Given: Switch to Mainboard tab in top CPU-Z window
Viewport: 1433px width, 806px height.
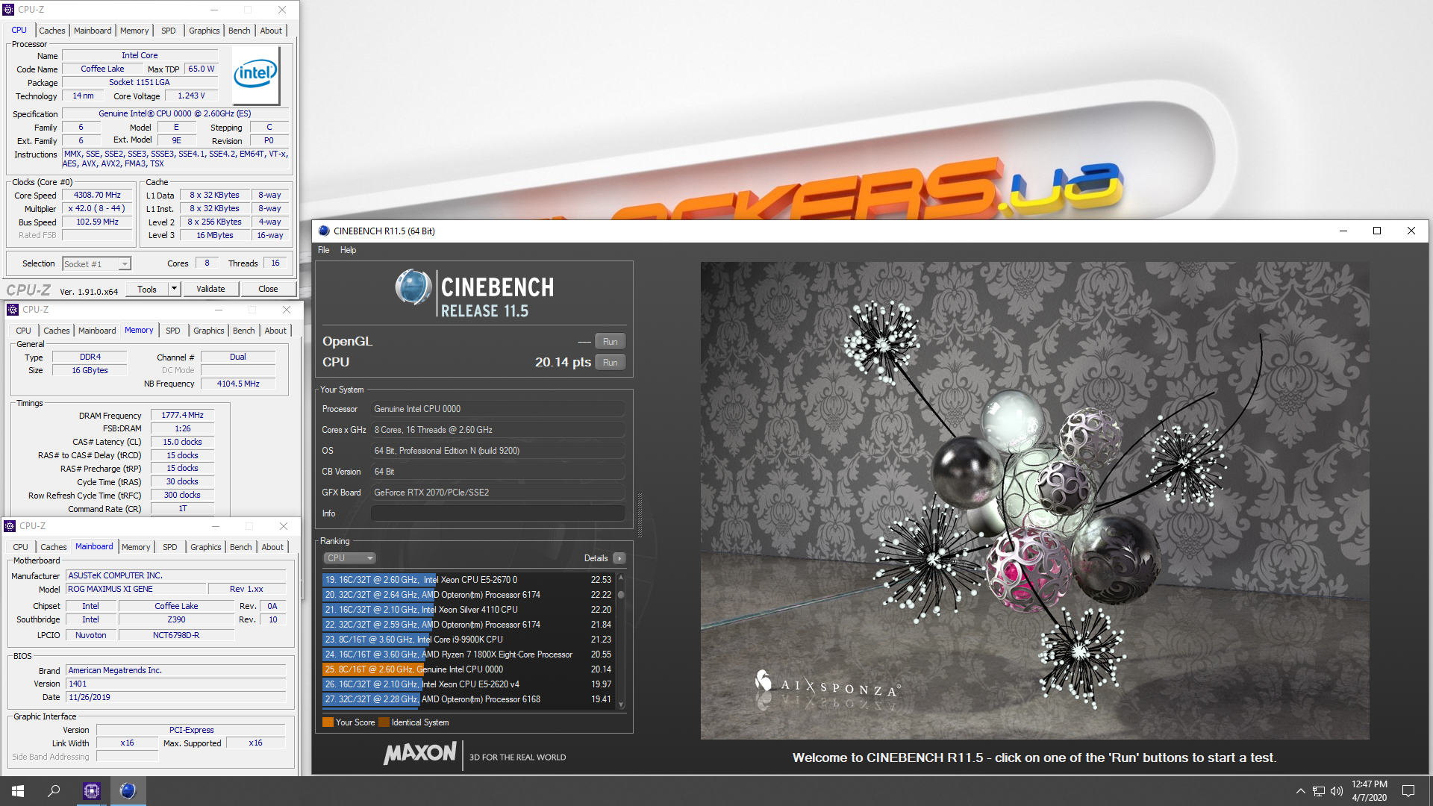Looking at the screenshot, I should [93, 31].
